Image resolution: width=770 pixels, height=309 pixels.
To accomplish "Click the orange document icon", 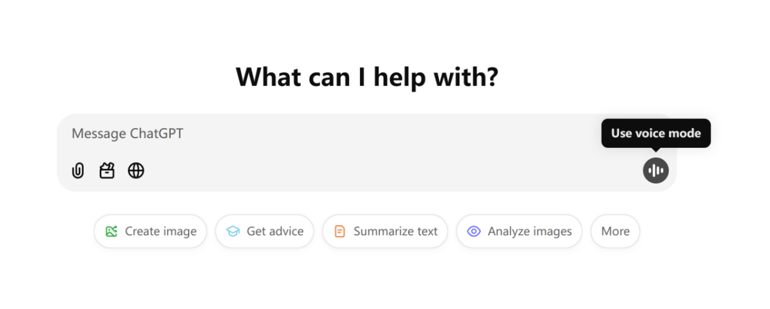I will tap(340, 232).
